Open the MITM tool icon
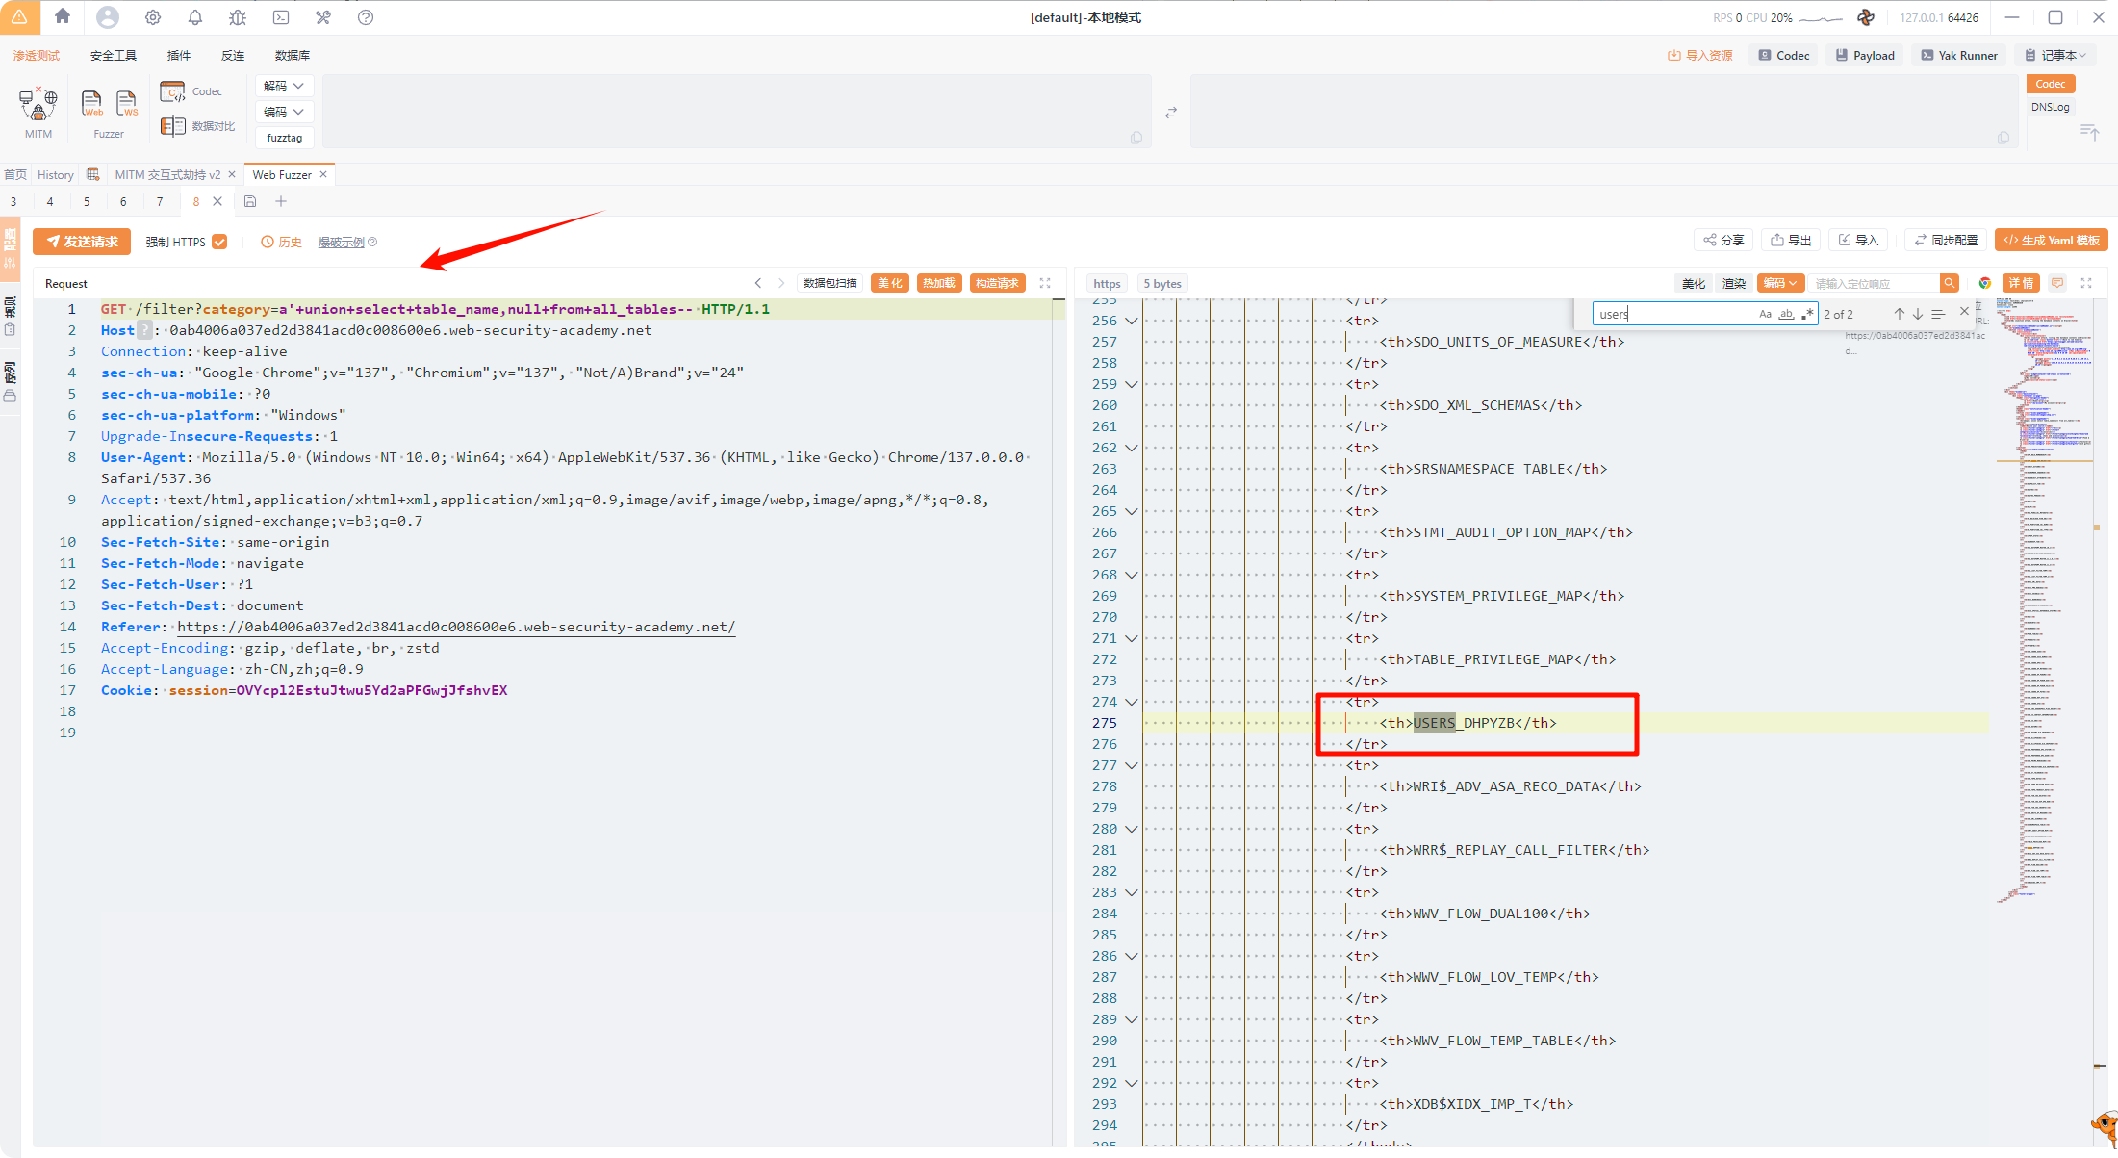 coord(38,104)
